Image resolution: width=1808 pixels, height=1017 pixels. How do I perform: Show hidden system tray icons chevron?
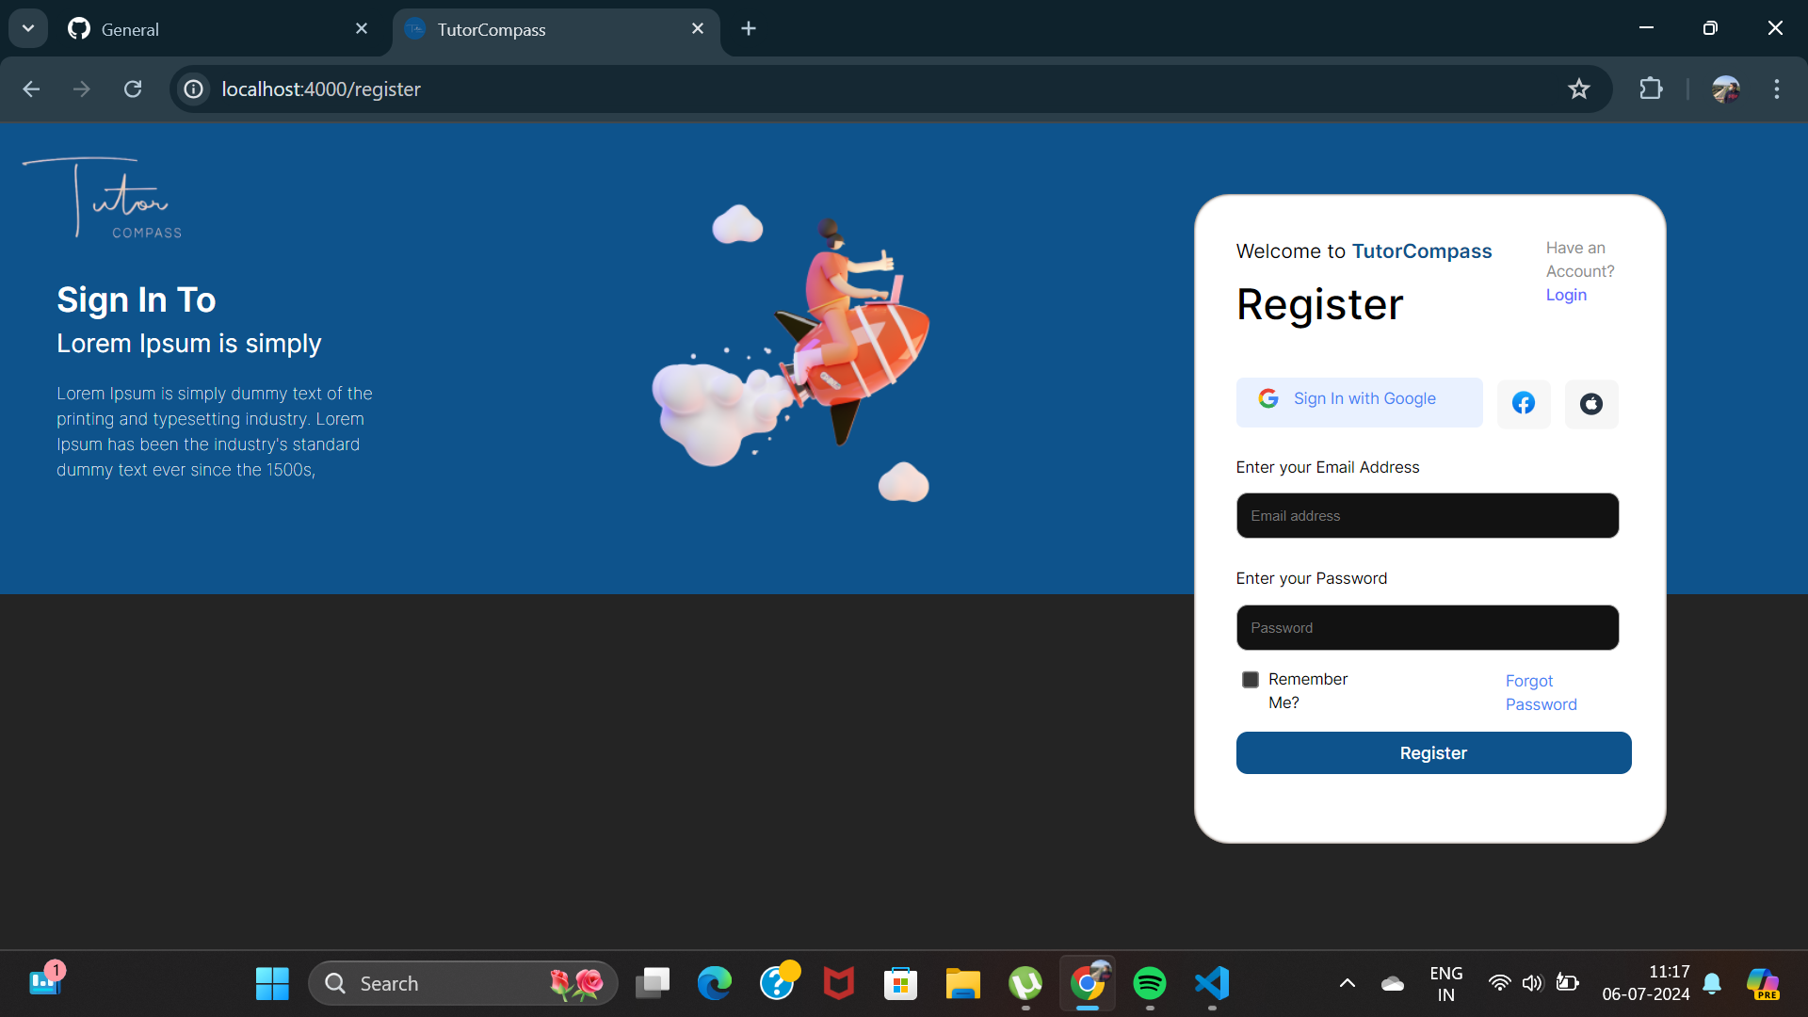click(1347, 983)
